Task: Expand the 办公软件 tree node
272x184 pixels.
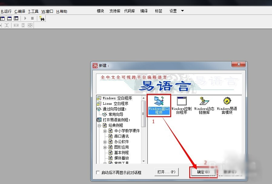Action: [x=105, y=142]
